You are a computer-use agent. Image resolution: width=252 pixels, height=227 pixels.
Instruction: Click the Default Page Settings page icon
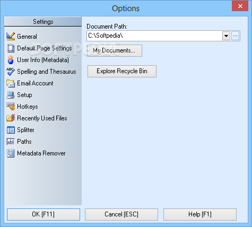point(11,48)
